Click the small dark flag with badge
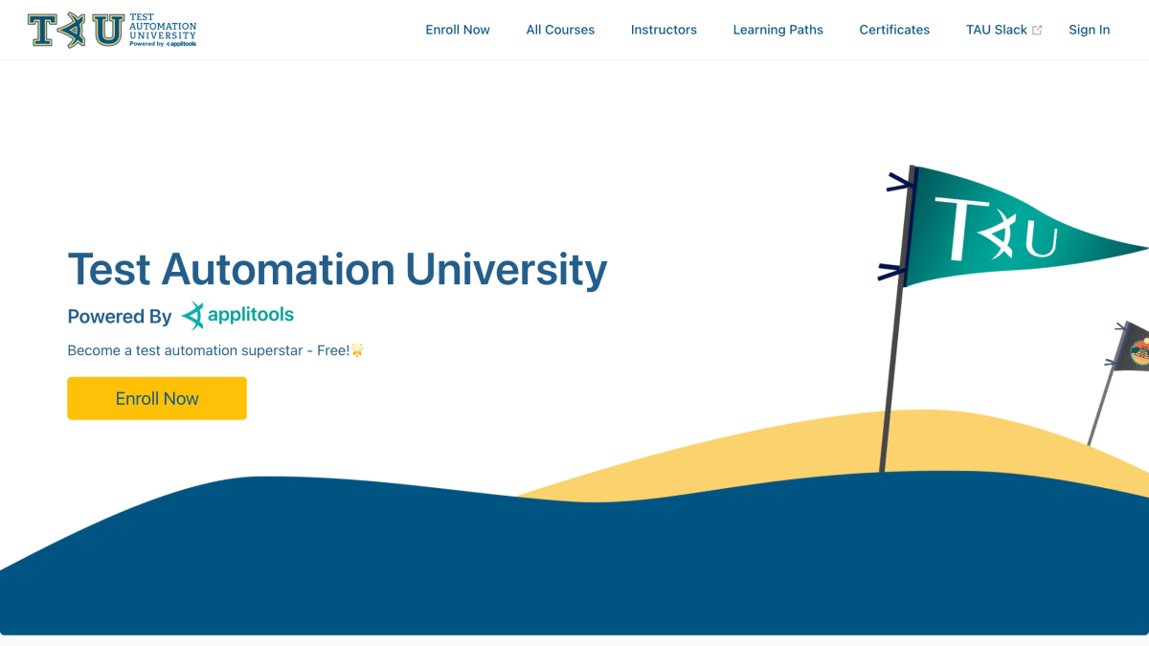The image size is (1149, 646). (1130, 346)
